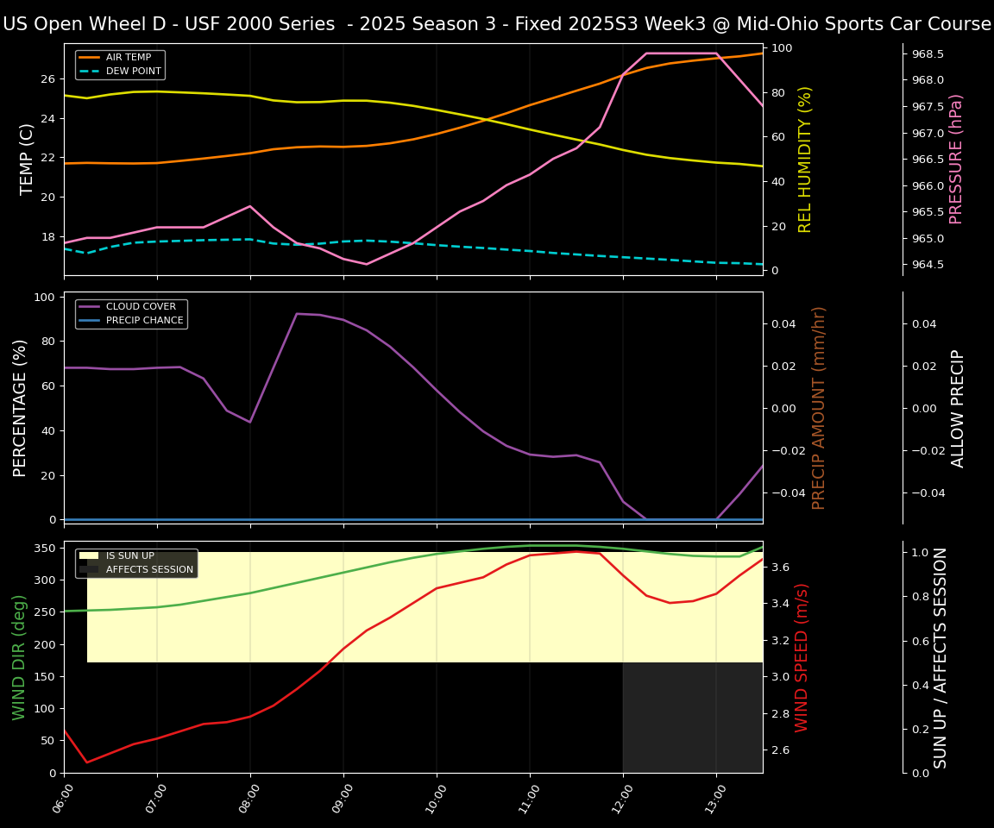Click the 26 temperature tick label
The width and height of the screenshot is (994, 828).
(x=49, y=79)
